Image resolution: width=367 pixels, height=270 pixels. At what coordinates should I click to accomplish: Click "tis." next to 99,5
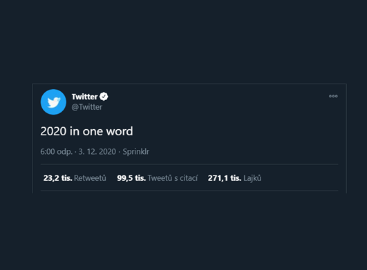pyautogui.click(x=140, y=178)
